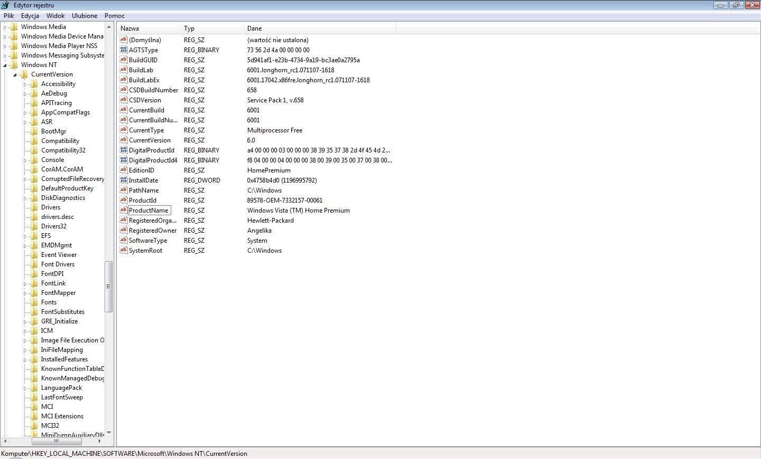
Task: Click the MCI Extensions folder icon
Action: [x=34, y=416]
